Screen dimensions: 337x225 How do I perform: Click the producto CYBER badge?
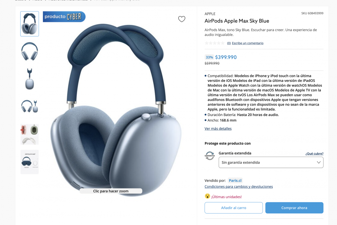(64, 17)
